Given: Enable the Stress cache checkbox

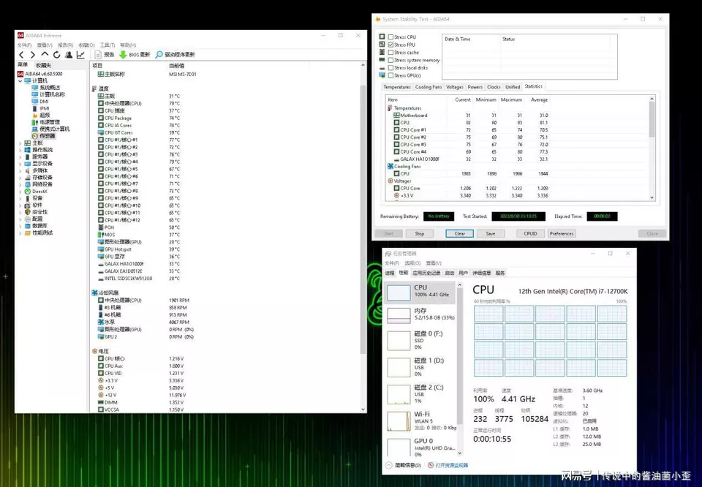Looking at the screenshot, I should click(390, 53).
